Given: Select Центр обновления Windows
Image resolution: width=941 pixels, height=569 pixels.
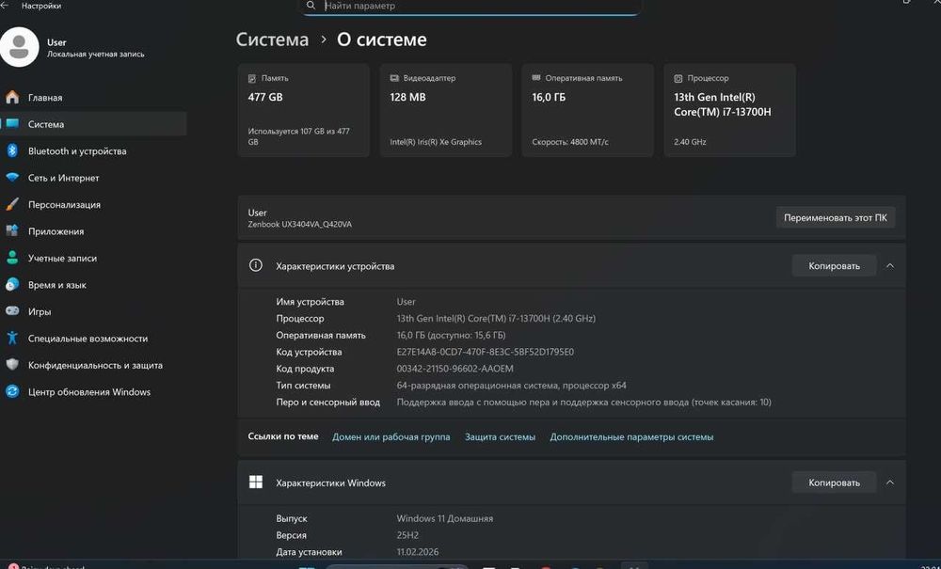Looking at the screenshot, I should click(x=93, y=391).
